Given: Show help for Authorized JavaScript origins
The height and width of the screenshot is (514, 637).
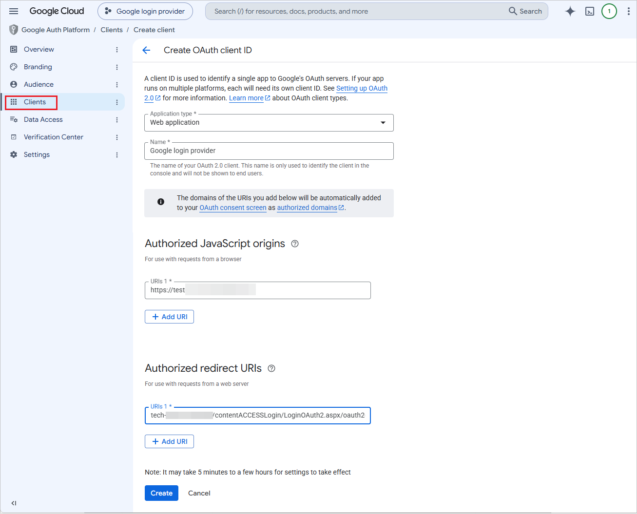Looking at the screenshot, I should point(295,244).
